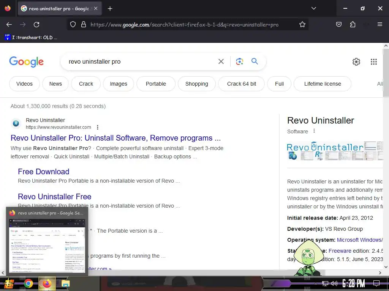
Task: Click the Firefox window preview thumbnail
Action: click(47, 246)
